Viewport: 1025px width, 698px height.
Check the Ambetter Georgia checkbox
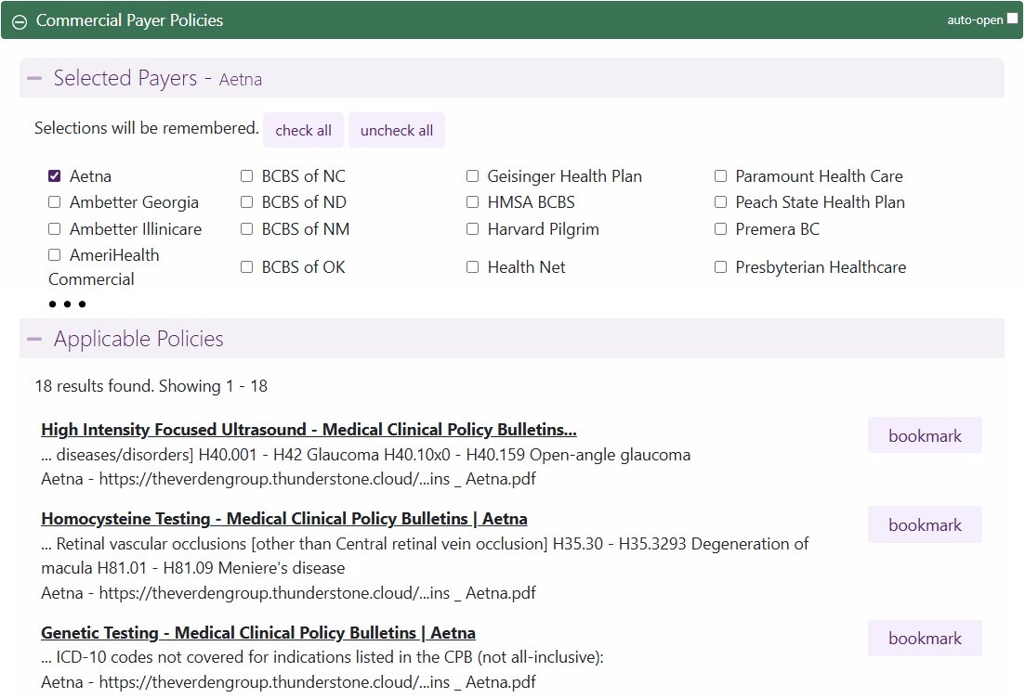pyautogui.click(x=54, y=201)
